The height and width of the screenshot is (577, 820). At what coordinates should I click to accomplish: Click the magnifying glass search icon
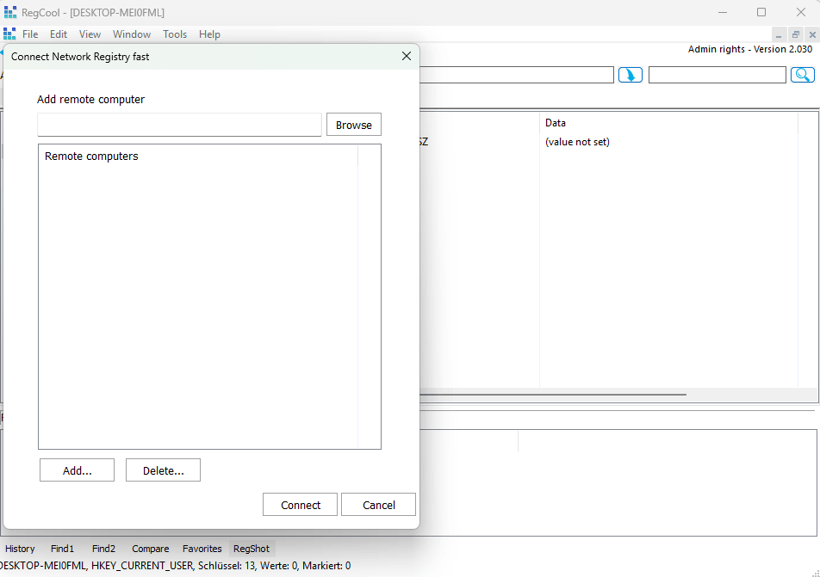(x=803, y=76)
